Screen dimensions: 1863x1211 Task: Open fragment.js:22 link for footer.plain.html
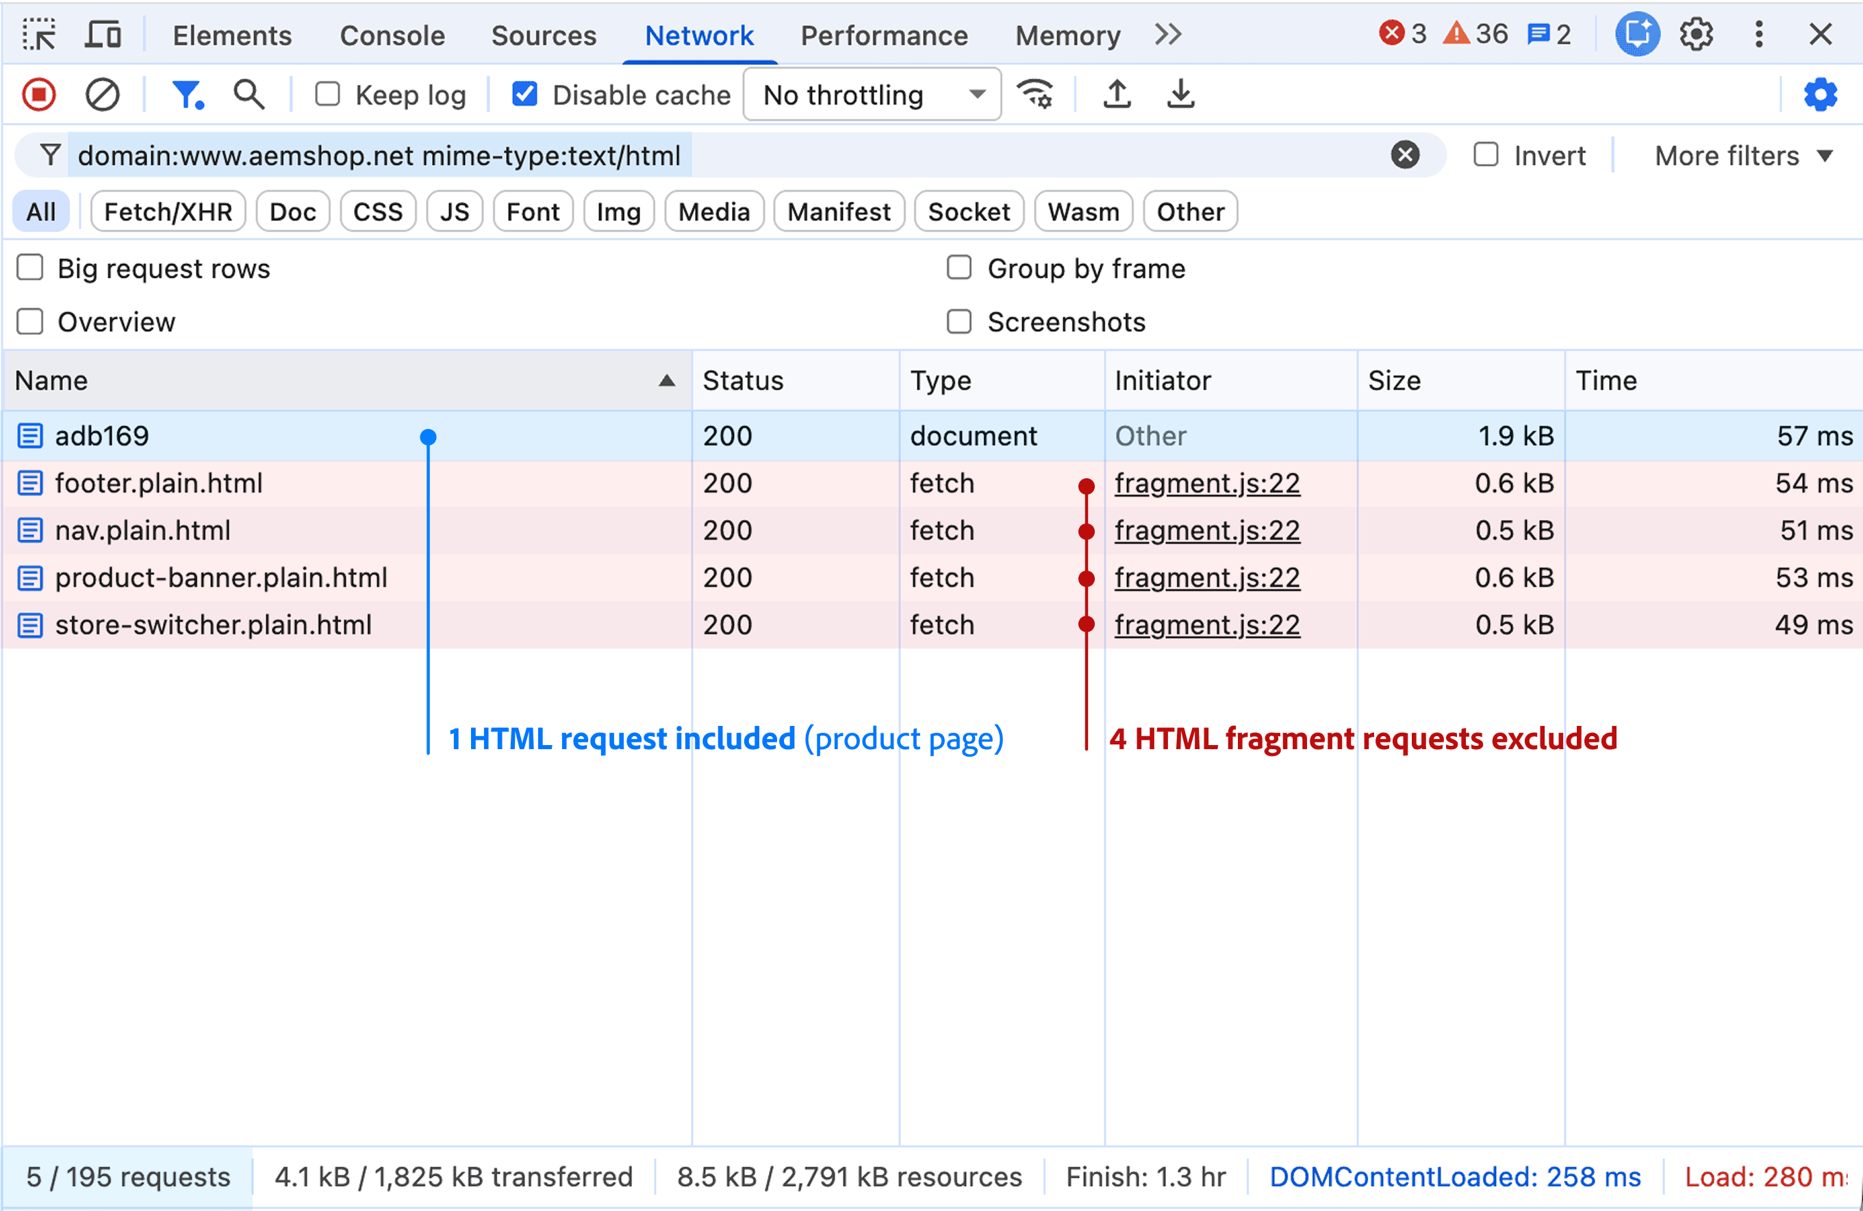[1207, 484]
